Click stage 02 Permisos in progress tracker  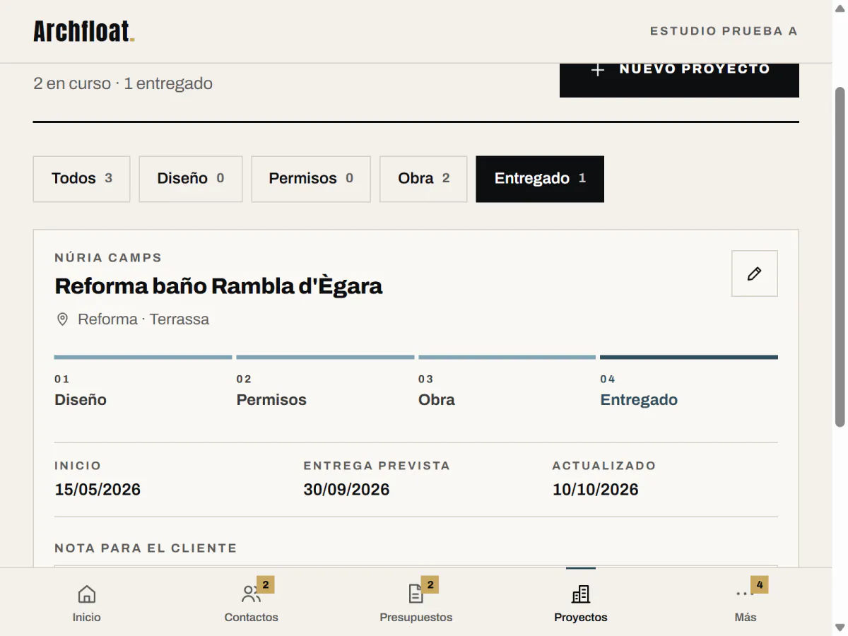(325, 382)
